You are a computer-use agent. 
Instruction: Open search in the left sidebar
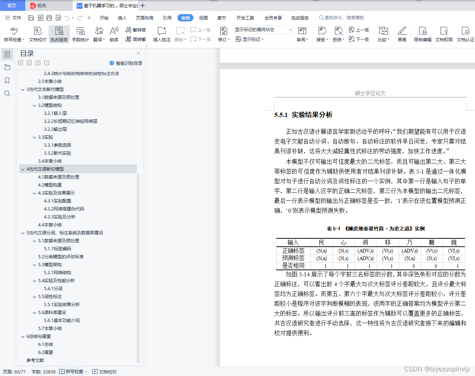point(7,93)
